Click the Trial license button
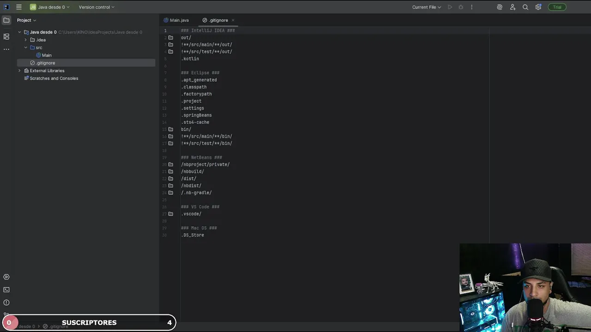The image size is (591, 332). point(557,7)
